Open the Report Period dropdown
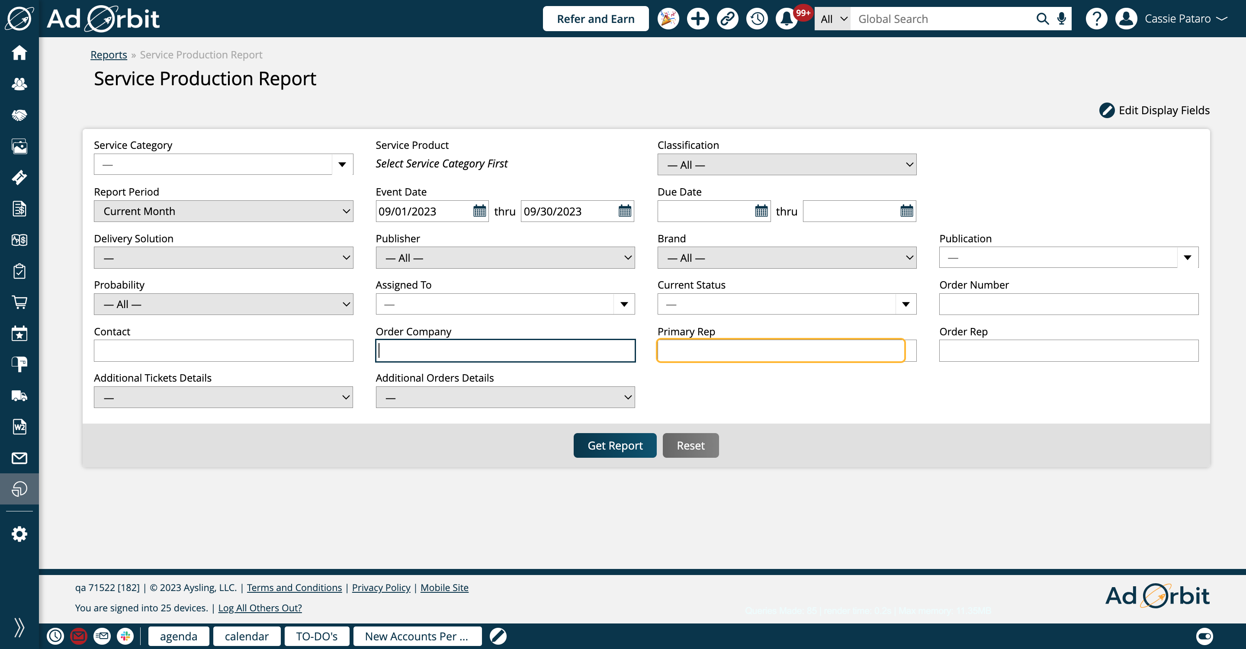This screenshot has height=649, width=1246. (x=223, y=211)
